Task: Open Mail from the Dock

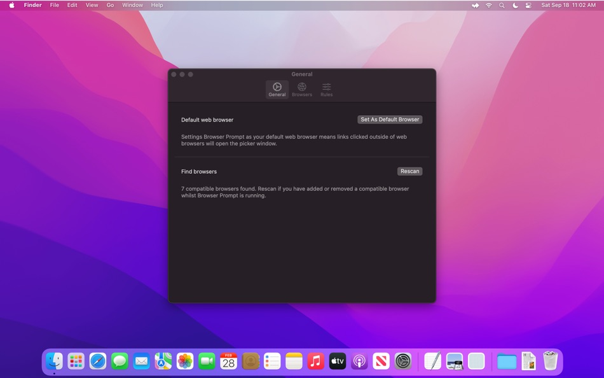Action: (x=141, y=361)
